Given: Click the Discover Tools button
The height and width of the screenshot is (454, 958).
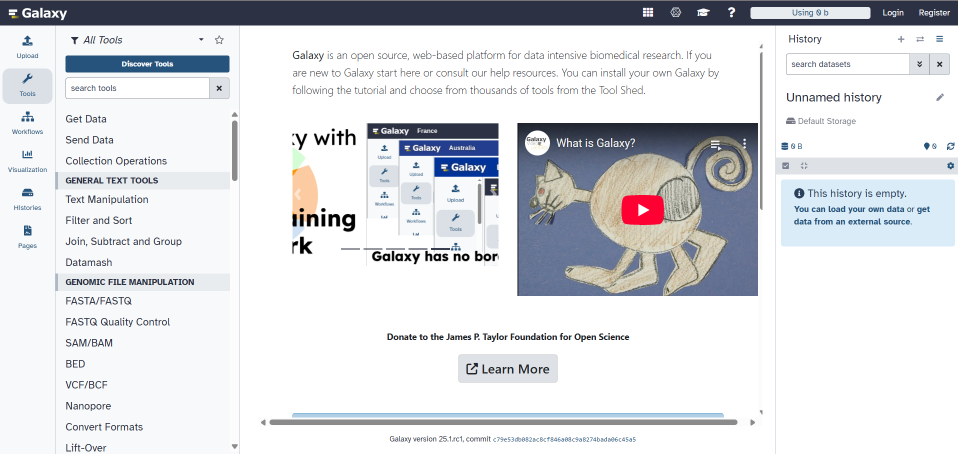Looking at the screenshot, I should pos(147,64).
